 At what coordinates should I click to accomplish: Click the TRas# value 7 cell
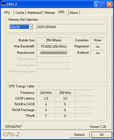point(46,116)
